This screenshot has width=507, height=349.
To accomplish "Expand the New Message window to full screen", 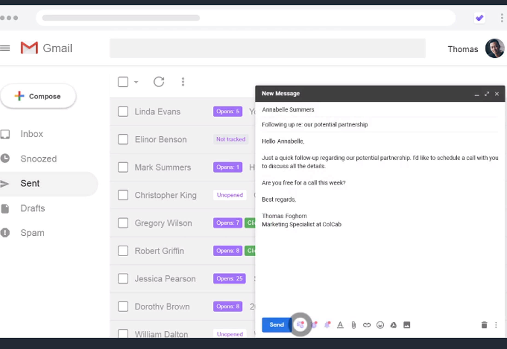I will click(x=487, y=94).
